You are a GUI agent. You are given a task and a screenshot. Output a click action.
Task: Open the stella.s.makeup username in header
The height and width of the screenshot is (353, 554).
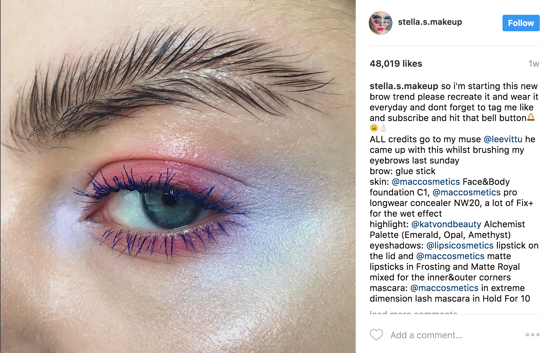point(430,22)
